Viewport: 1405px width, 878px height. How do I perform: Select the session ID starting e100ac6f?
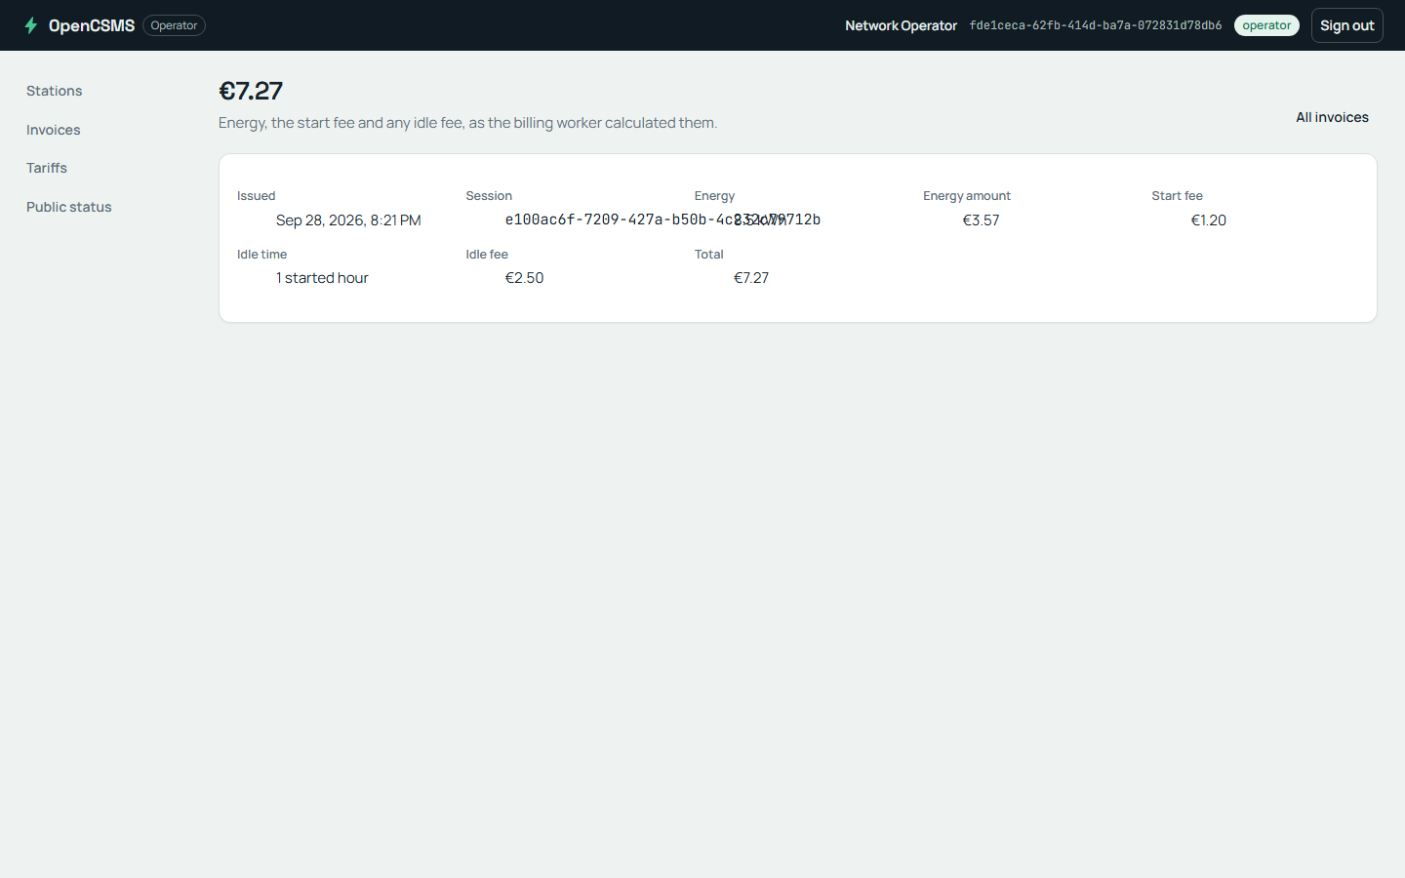tap(662, 219)
